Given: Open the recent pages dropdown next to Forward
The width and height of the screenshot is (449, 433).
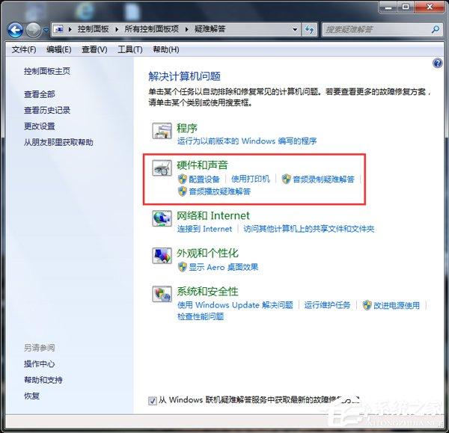Looking at the screenshot, I should click(46, 31).
